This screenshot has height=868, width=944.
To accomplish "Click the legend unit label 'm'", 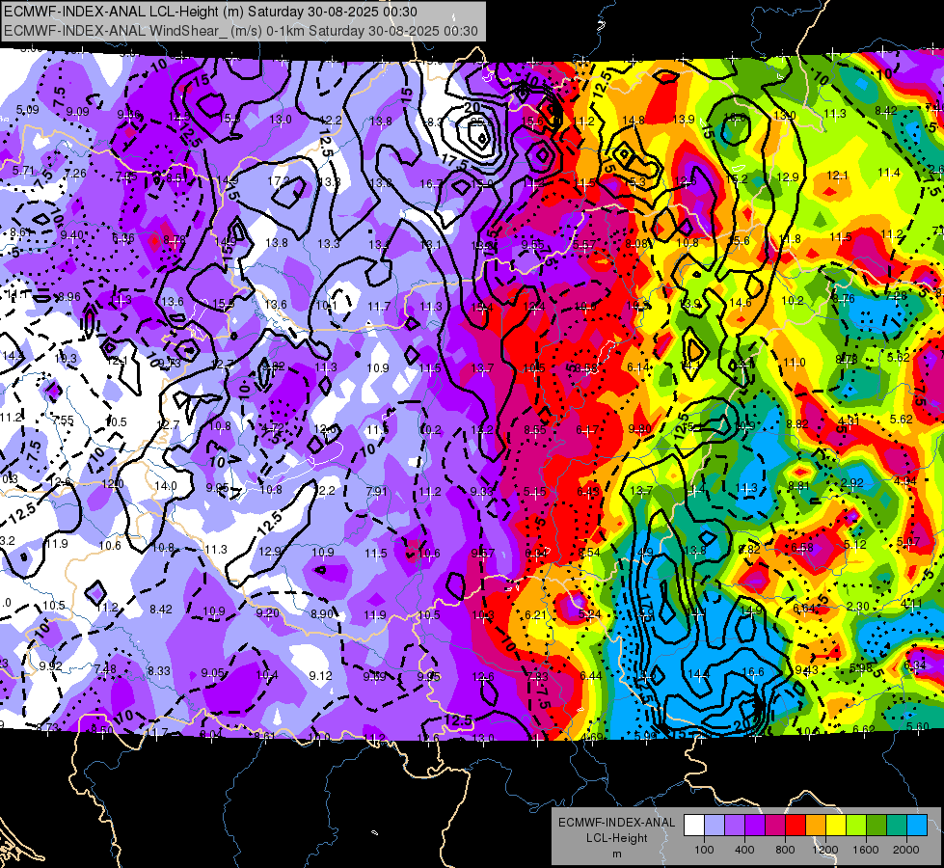I will [x=617, y=854].
